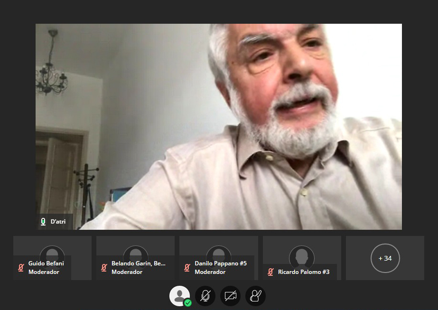This screenshot has height=310, width=438.
Task: Unmute microphone in bottom control bar
Action: [205, 296]
